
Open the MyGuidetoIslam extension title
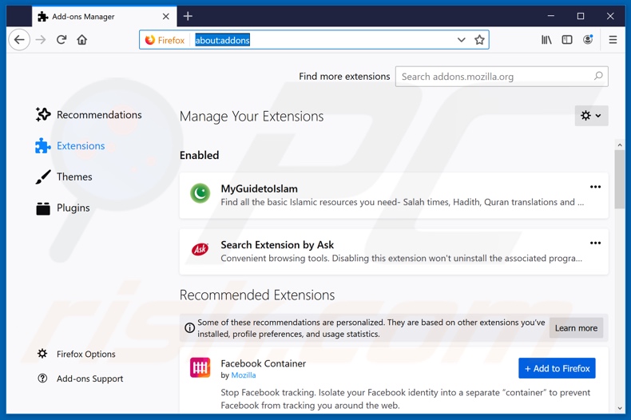(259, 188)
